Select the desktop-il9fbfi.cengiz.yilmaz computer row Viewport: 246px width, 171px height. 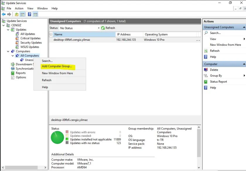(70, 40)
